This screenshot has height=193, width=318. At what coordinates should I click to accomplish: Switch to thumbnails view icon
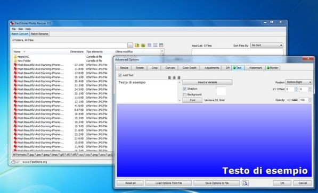click(x=161, y=45)
